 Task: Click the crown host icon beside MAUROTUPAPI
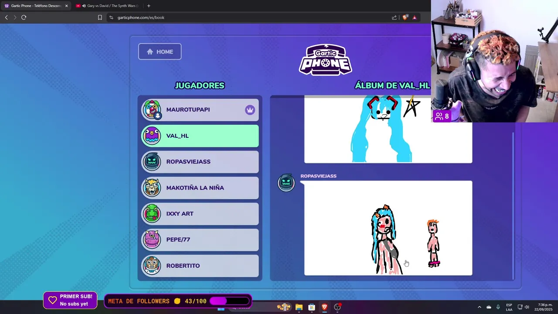tap(250, 110)
